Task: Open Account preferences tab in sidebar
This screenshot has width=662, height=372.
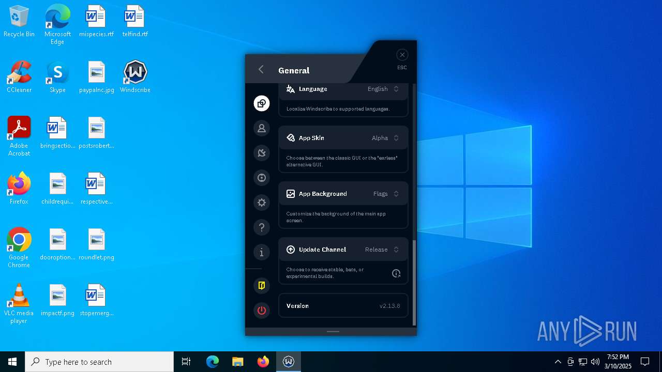Action: pos(262,128)
